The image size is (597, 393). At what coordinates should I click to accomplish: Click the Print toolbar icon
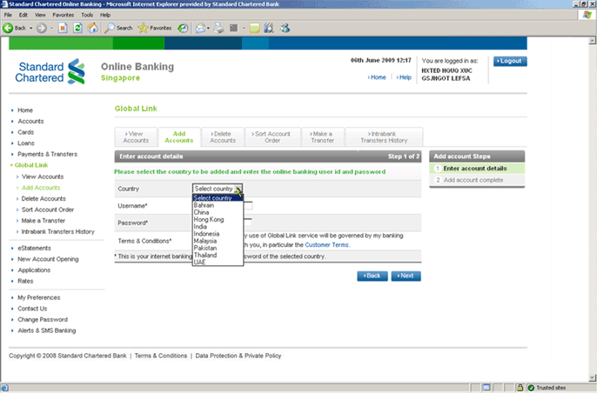(219, 28)
